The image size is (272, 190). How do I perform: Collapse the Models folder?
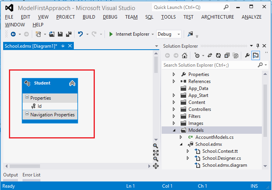pyautogui.click(x=174, y=130)
